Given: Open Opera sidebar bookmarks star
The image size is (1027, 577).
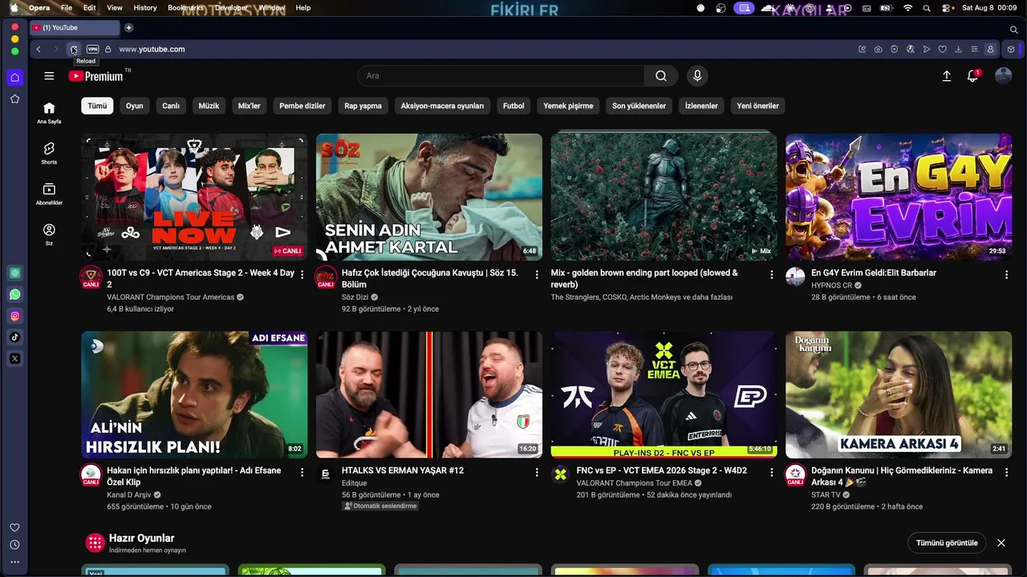Looking at the screenshot, I should click(14, 99).
